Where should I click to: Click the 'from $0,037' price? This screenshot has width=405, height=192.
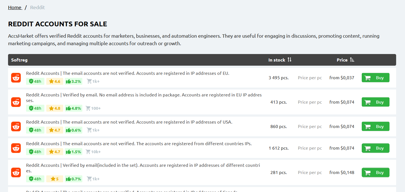click(x=342, y=78)
